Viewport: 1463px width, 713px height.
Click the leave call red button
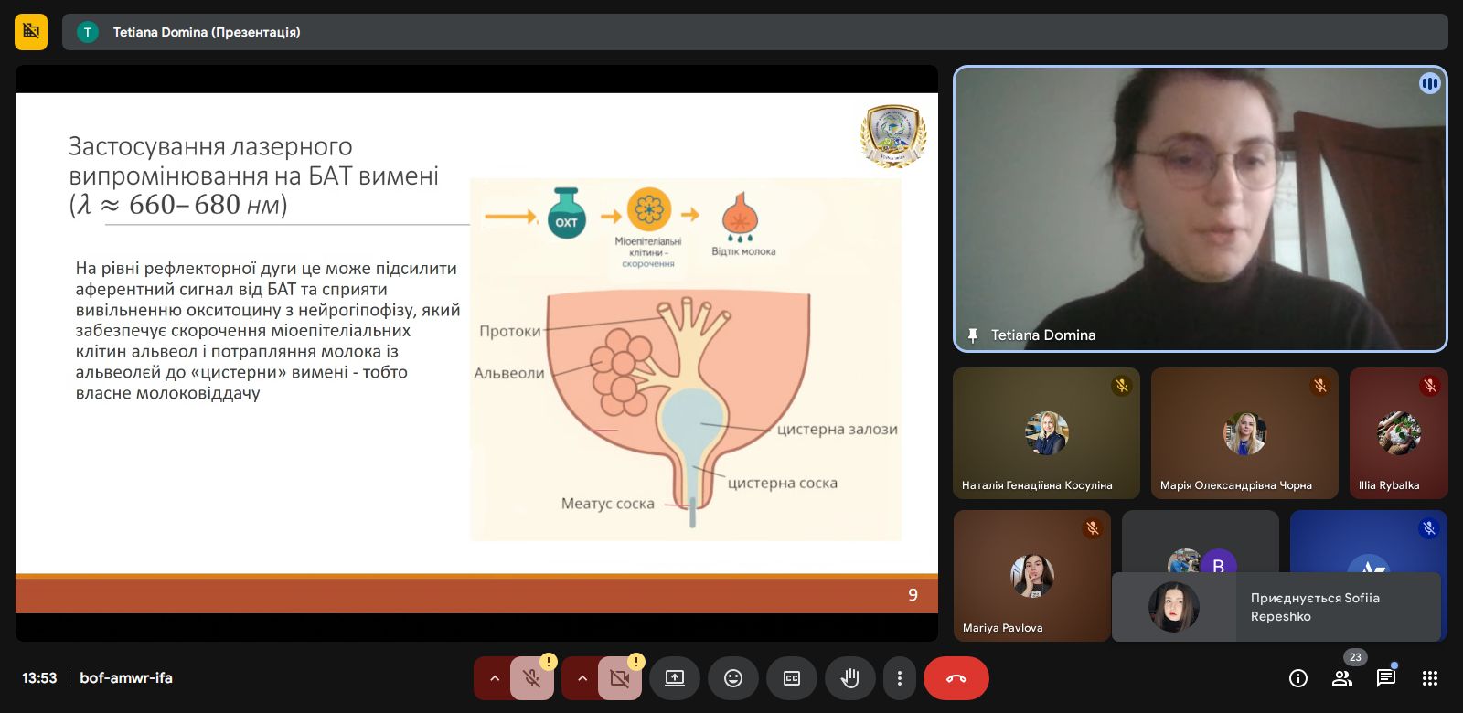(956, 678)
